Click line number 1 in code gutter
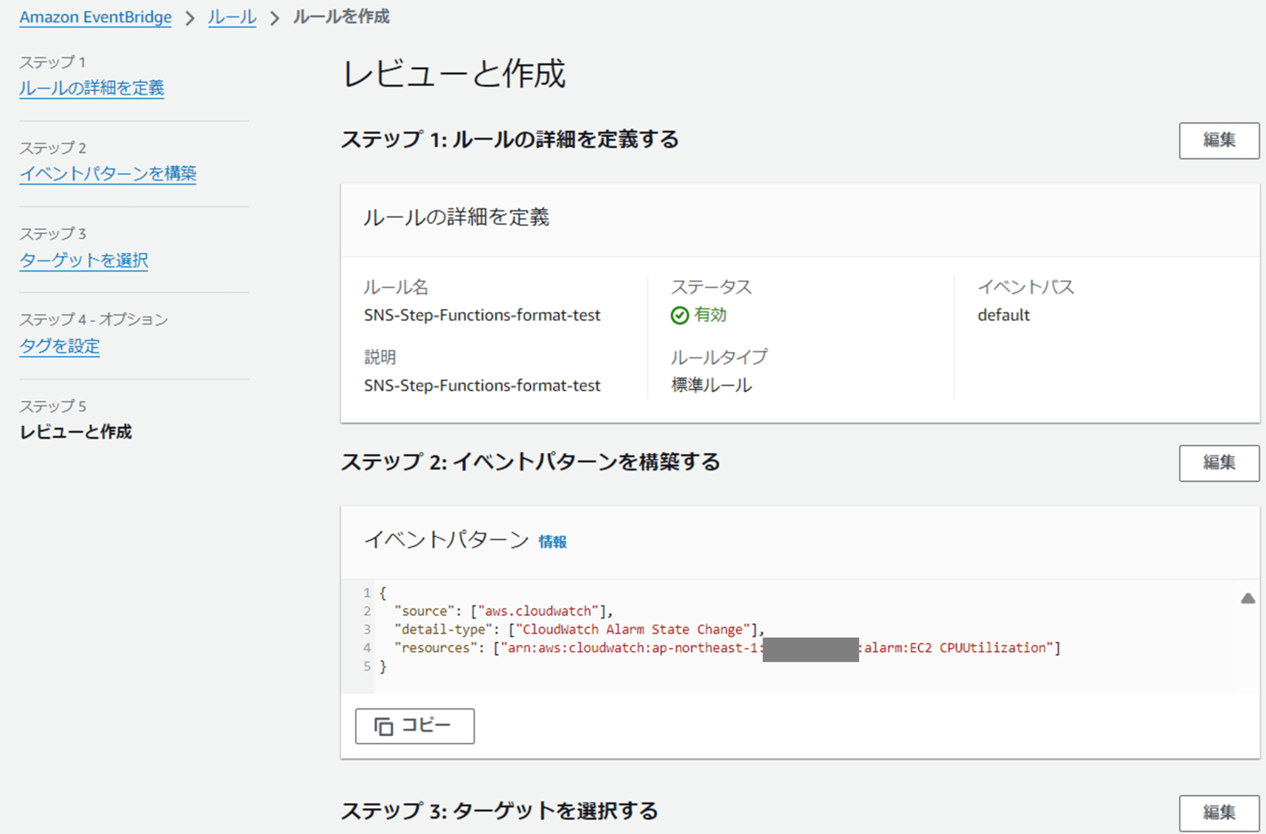The width and height of the screenshot is (1266, 834). pos(367,593)
